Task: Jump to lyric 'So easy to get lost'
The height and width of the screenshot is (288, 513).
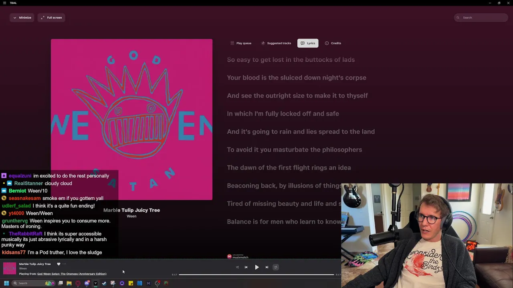Action: [x=291, y=60]
